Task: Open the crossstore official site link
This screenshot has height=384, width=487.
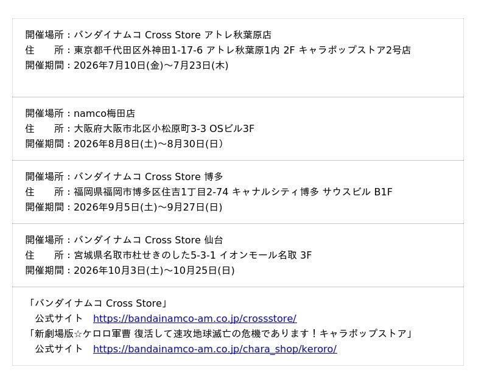Action: 195,318
